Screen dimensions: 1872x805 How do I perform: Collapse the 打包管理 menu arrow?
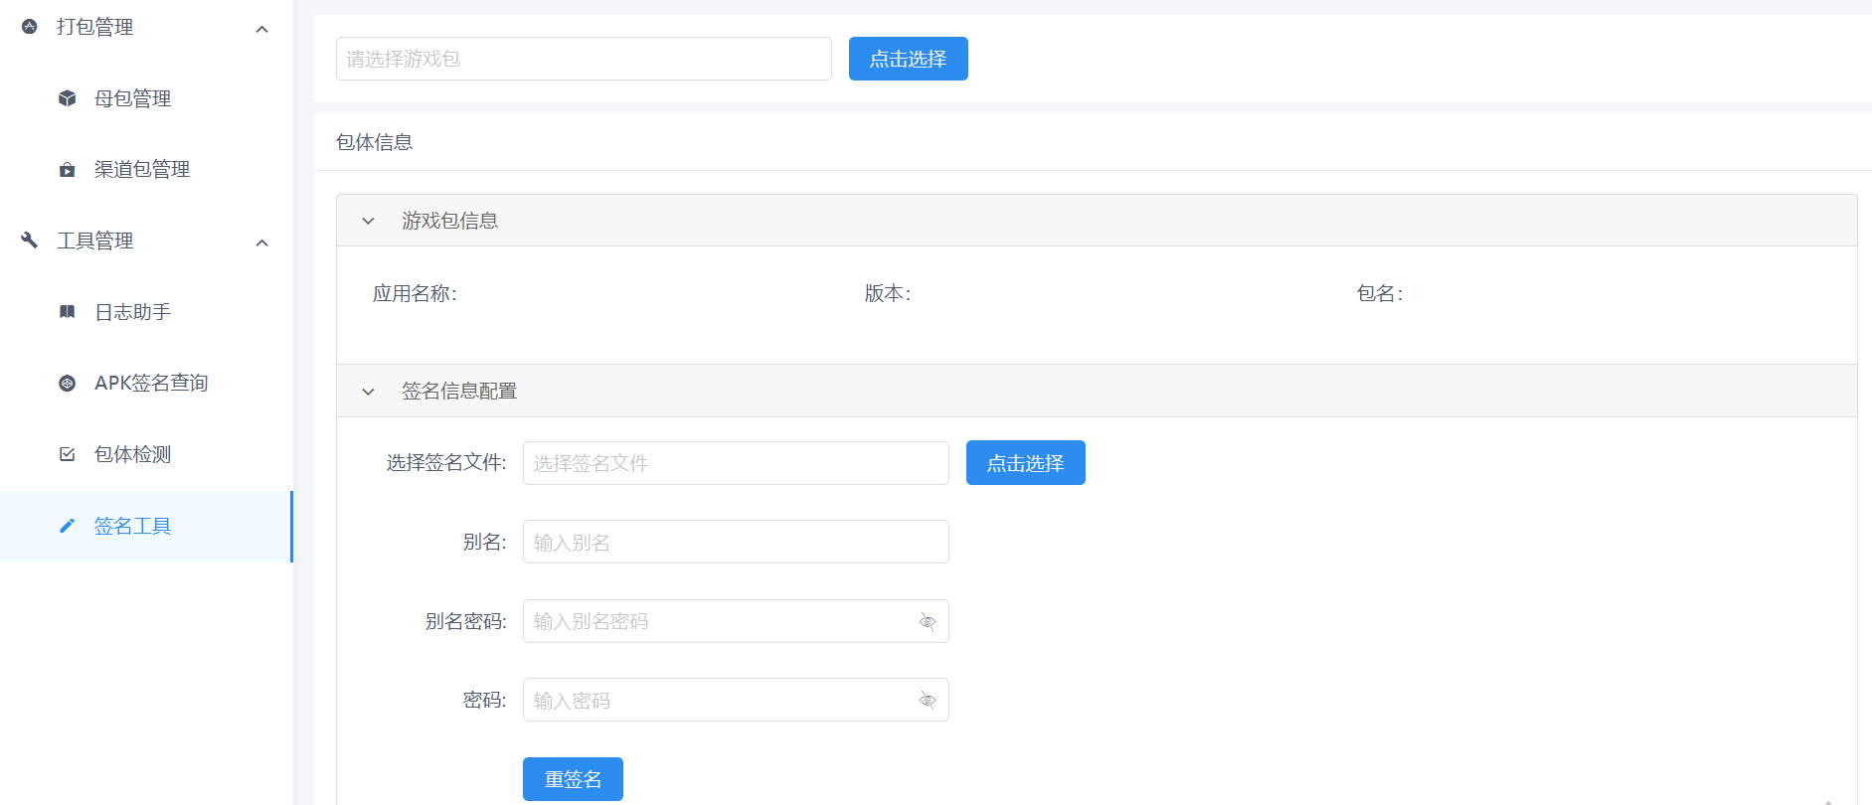tap(262, 29)
